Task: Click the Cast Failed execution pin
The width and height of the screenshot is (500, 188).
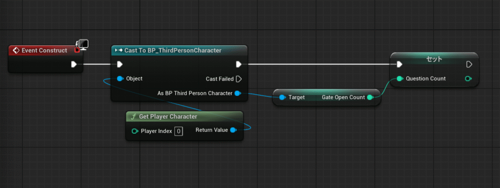Action: (x=238, y=79)
